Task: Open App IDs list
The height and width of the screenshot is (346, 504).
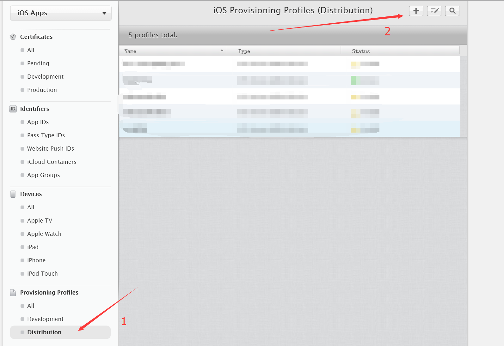Action: (x=38, y=122)
